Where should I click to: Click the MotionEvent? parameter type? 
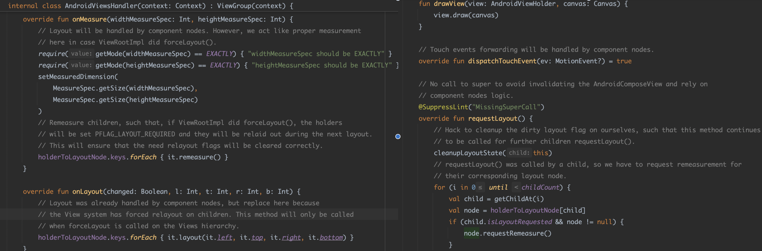(578, 61)
